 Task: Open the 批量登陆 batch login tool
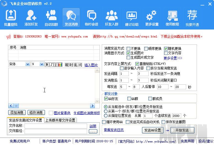[11, 18]
